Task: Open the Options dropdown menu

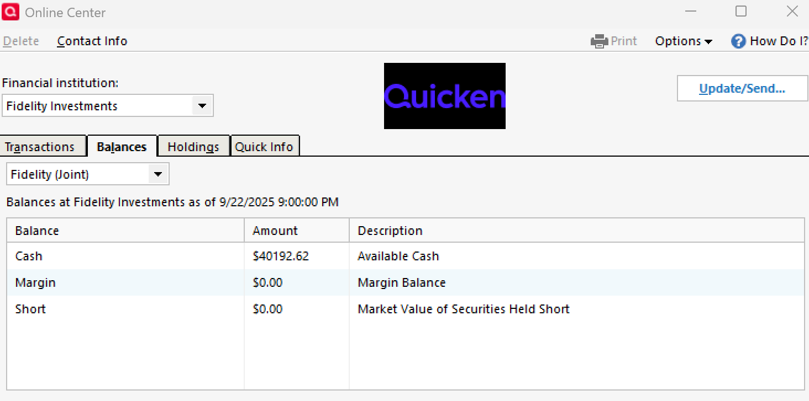Action: 684,41
